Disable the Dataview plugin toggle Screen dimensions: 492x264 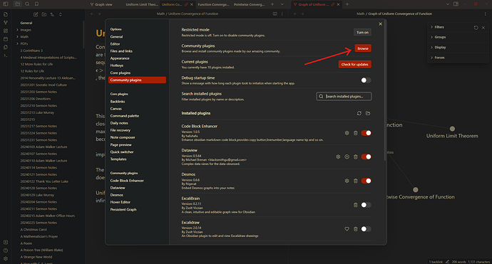point(366,157)
